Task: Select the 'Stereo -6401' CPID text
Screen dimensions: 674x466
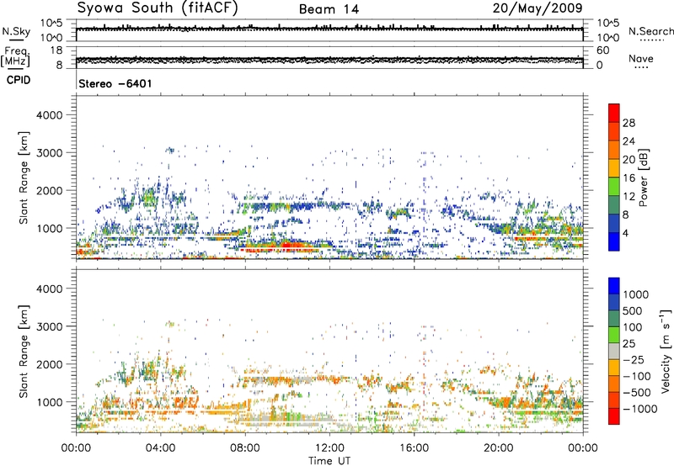Action: coord(115,83)
